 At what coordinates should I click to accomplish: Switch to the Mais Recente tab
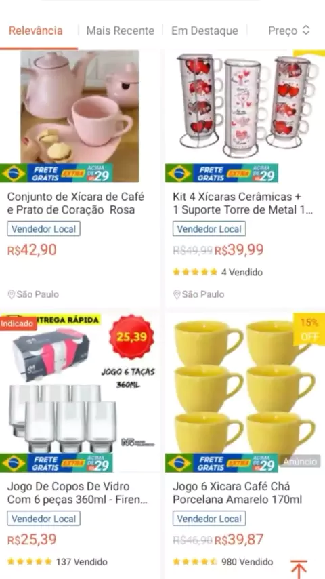point(121,31)
